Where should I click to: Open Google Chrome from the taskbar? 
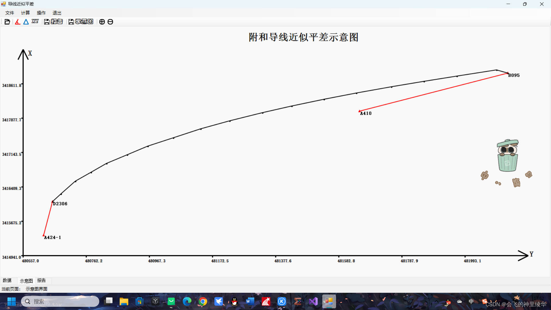pos(203,301)
